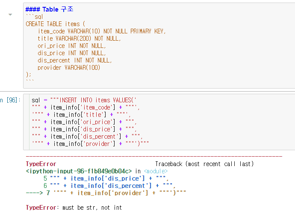Image resolution: width=295 pixels, height=217 pixels.
Task: Click 'TypeError: must be str, not int' message
Action: (74, 208)
